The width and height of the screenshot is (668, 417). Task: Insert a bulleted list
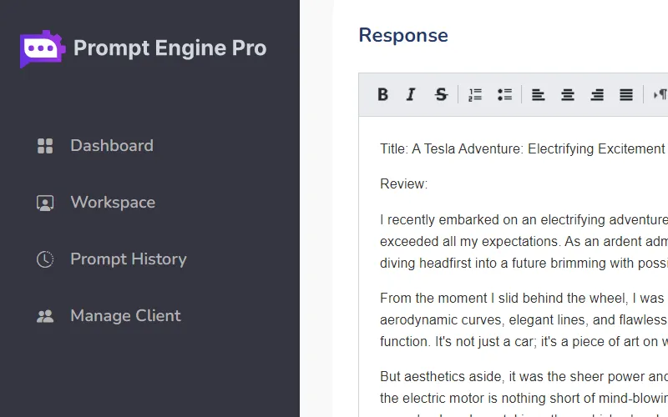(504, 95)
